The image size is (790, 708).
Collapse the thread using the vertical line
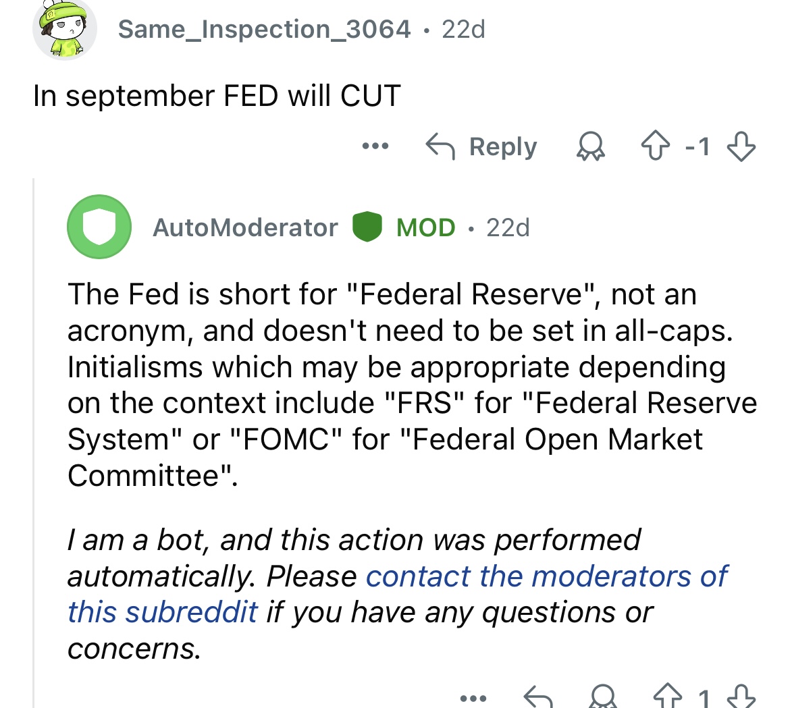click(34, 439)
